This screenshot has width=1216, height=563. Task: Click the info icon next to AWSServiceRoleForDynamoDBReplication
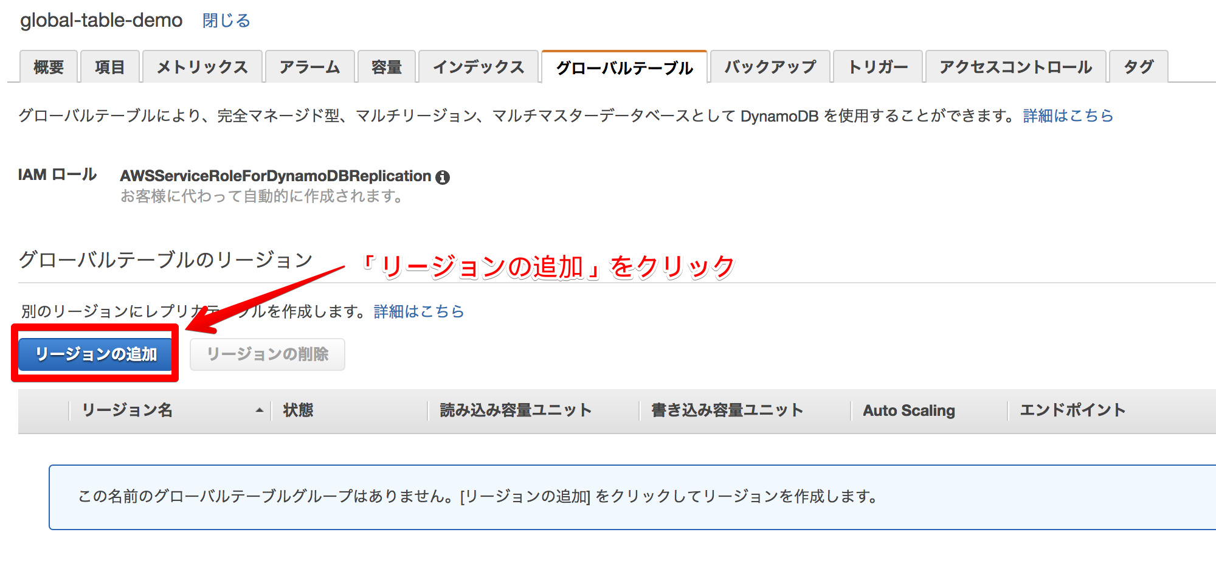pyautogui.click(x=443, y=178)
